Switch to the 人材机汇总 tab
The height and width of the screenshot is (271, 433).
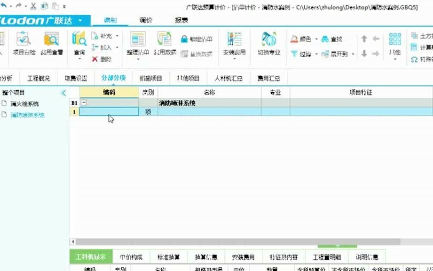(x=228, y=78)
